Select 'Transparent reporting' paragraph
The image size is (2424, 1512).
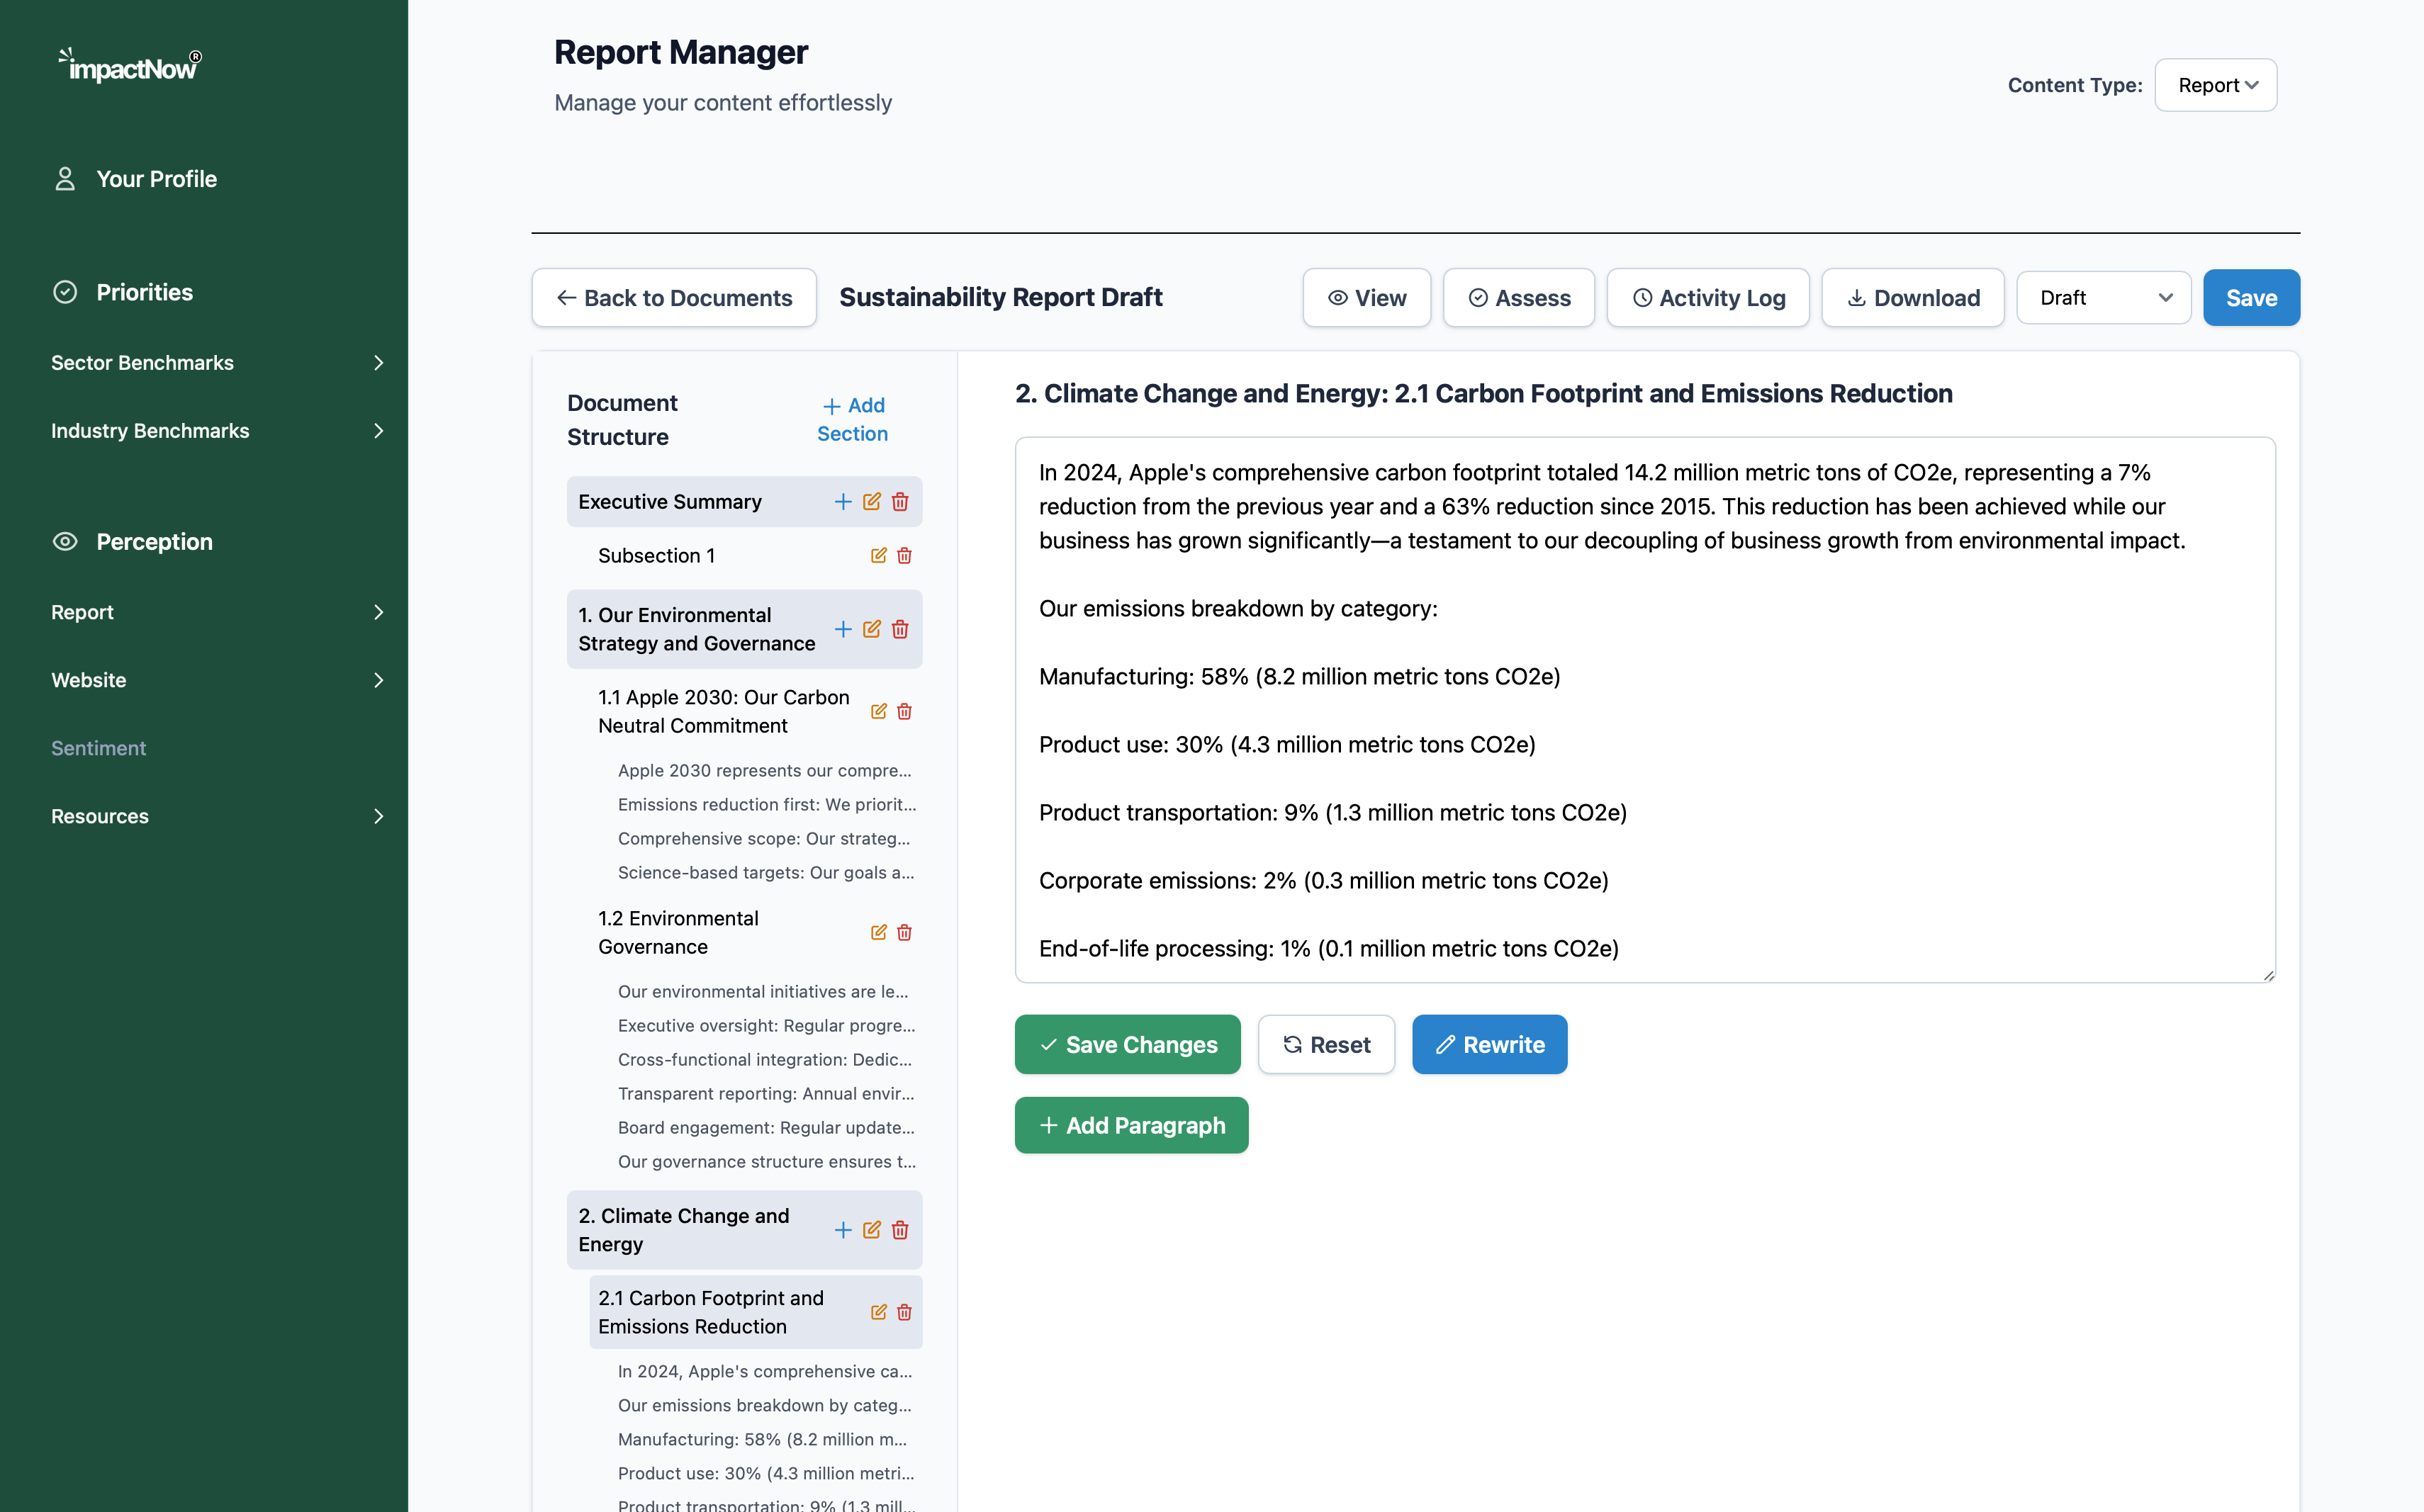766,1094
